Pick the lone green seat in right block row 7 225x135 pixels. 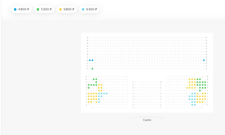click(x=200, y=91)
